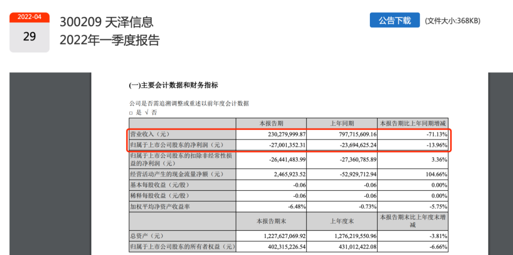Click the value -6.48%

[297, 207]
